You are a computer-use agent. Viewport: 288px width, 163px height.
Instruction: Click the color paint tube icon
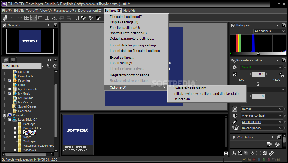[235, 122]
